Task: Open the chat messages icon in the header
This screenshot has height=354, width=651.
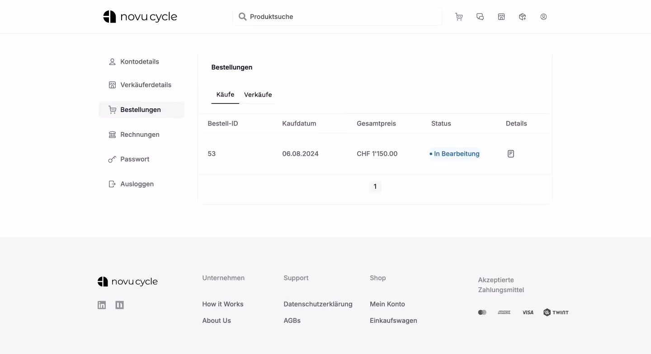Action: [480, 17]
